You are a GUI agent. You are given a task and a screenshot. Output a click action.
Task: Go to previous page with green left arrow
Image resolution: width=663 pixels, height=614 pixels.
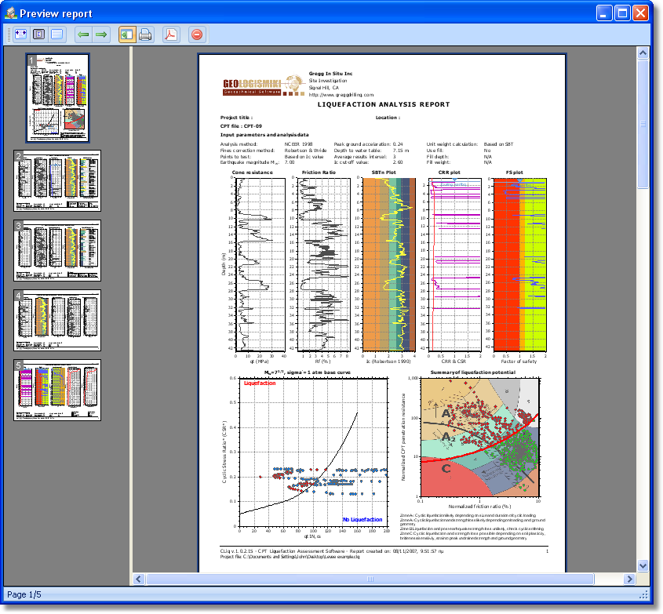83,35
